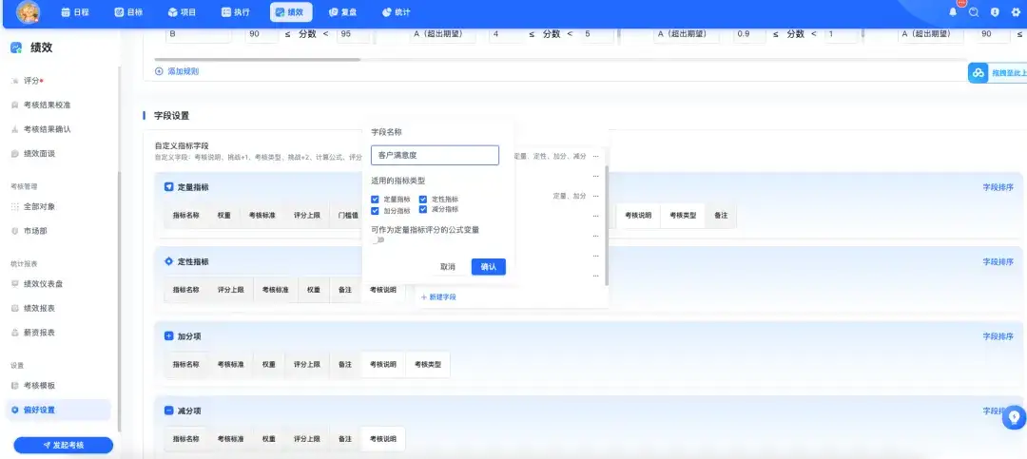The image size is (1027, 459).
Task: Click the 取消 button
Action: click(x=447, y=266)
